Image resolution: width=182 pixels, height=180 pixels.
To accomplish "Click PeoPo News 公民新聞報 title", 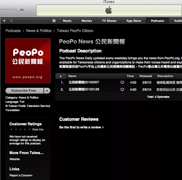I will (x=92, y=41).
